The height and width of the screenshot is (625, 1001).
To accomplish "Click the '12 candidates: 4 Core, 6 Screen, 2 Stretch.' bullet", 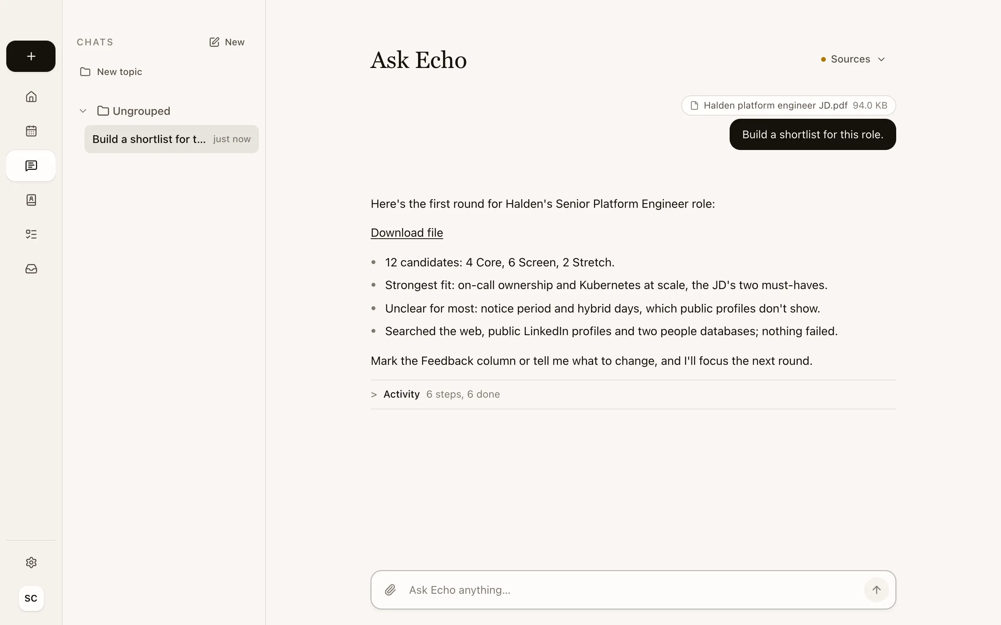I will pos(500,262).
